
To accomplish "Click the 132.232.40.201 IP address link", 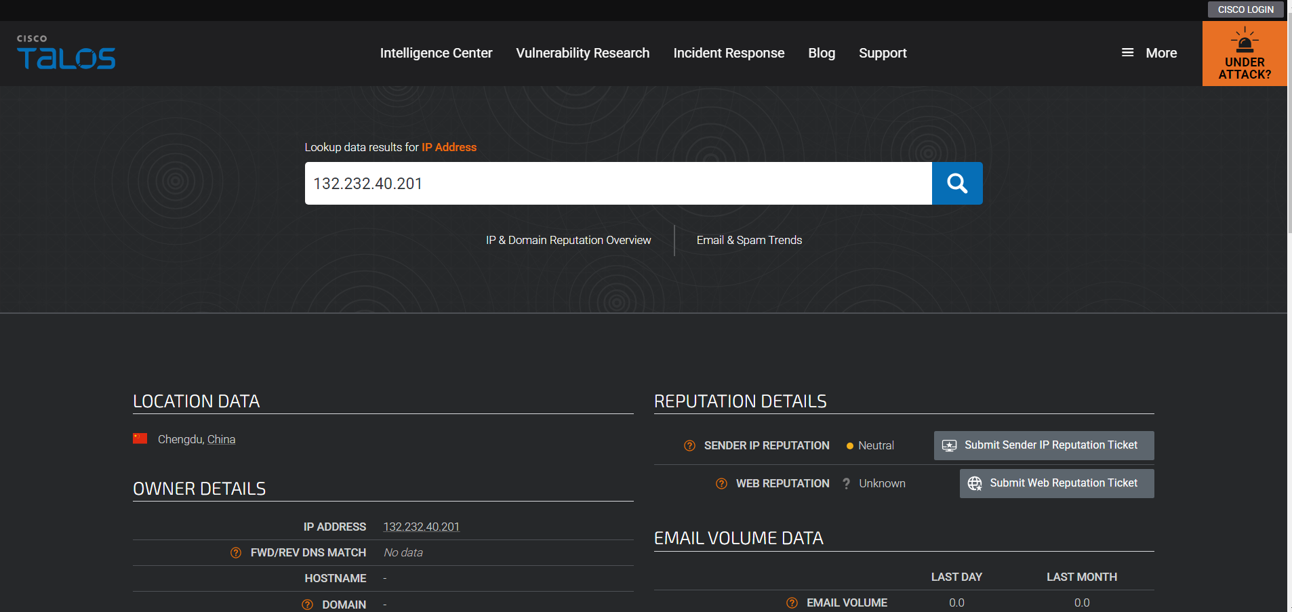I will click(422, 527).
